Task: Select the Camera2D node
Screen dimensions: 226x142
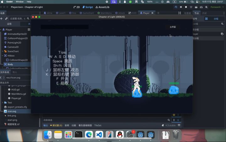Action: pyautogui.click(x=13, y=47)
